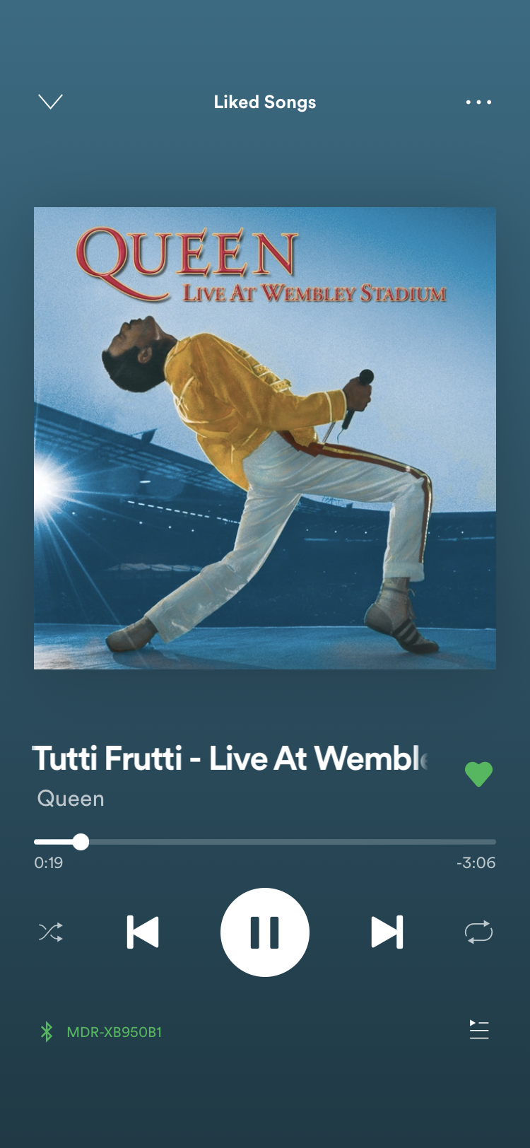Screen dimensions: 530x1148
Task: Collapse the player with the down chevron
Action: click(x=50, y=102)
